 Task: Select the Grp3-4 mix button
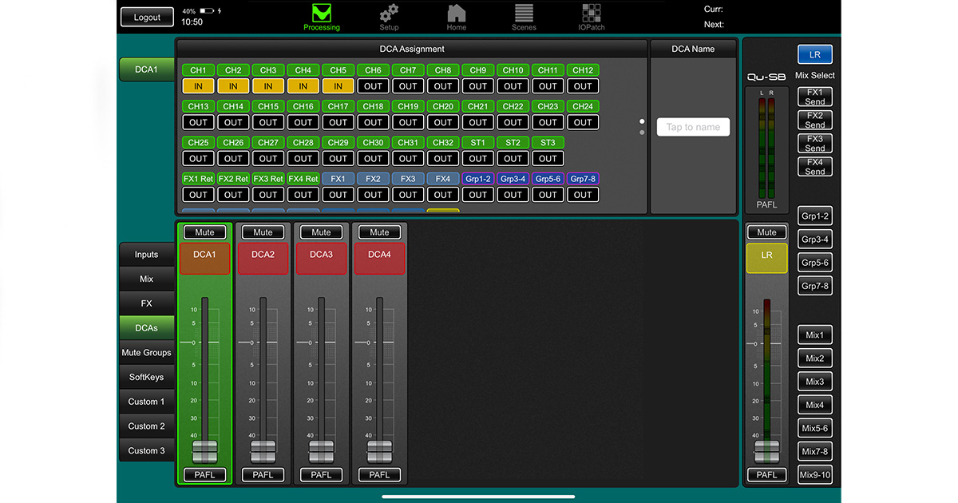pos(815,239)
